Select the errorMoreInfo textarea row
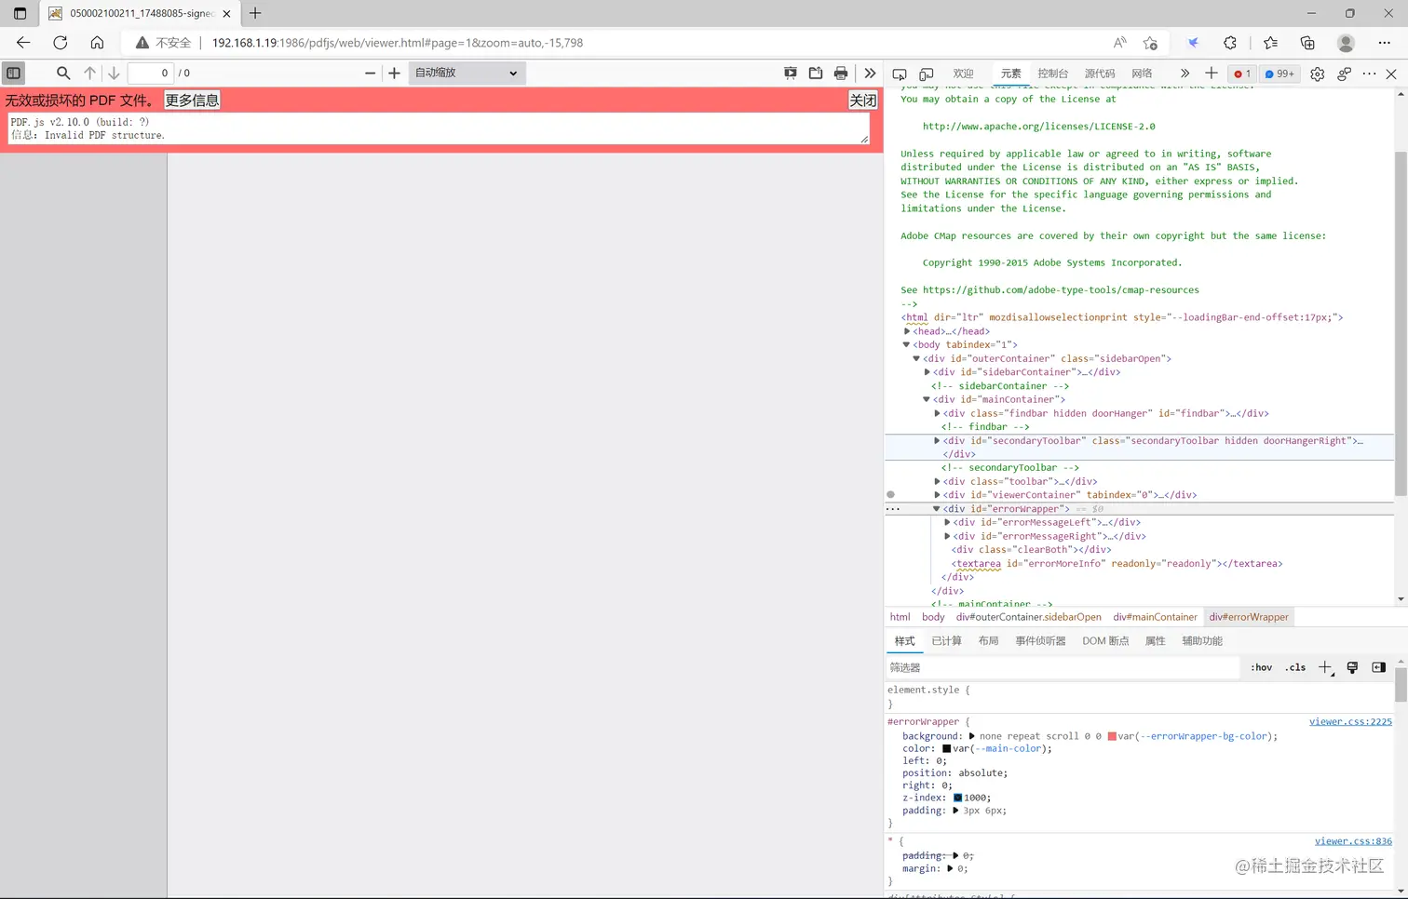The width and height of the screenshot is (1408, 899). pos(1139,563)
